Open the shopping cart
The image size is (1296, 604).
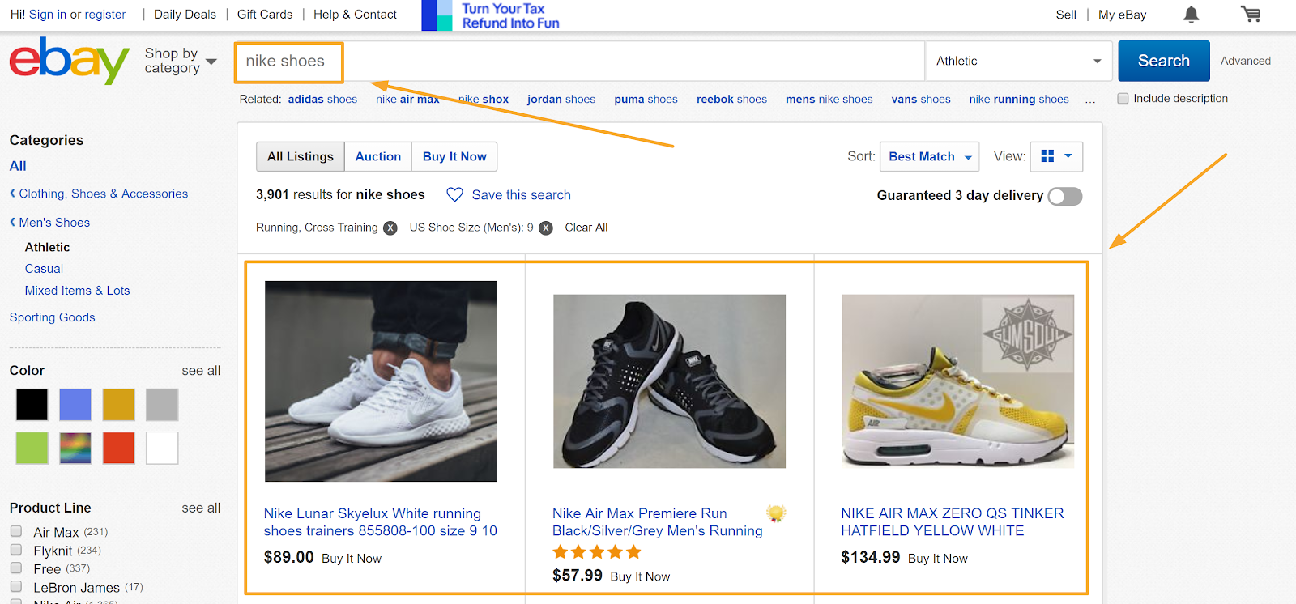[1251, 15]
